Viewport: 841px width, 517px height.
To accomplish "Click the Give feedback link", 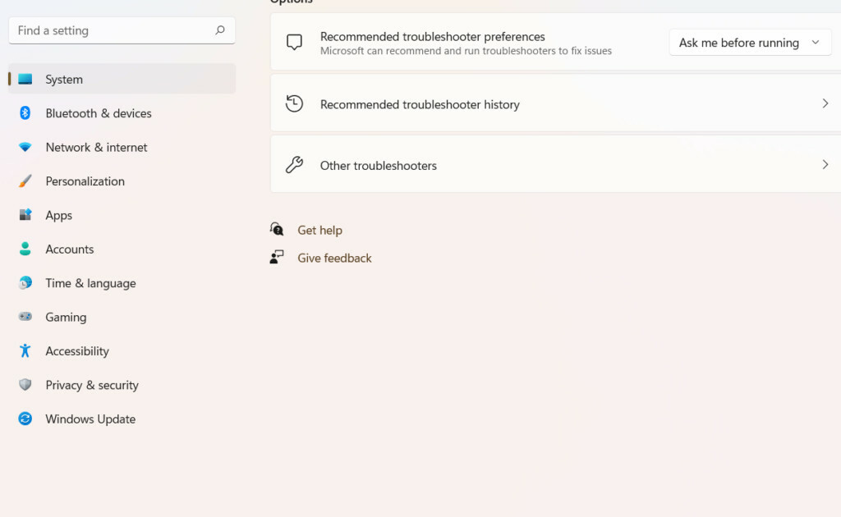I will pyautogui.click(x=334, y=258).
